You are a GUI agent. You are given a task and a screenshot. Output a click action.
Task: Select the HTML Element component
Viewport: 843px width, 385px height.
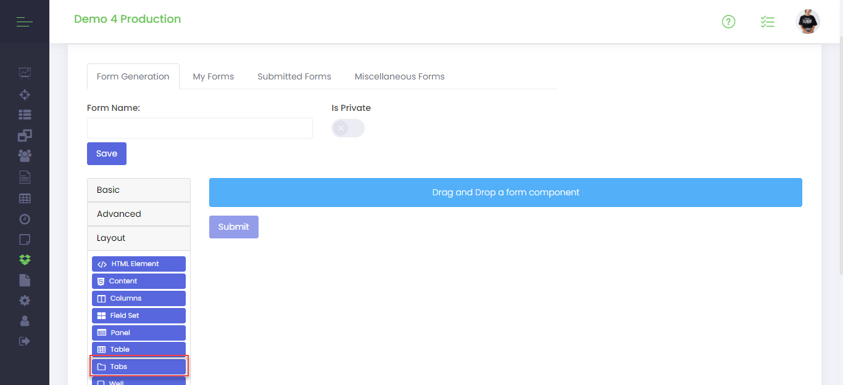pyautogui.click(x=139, y=264)
